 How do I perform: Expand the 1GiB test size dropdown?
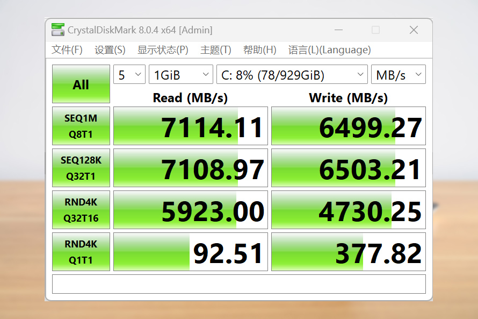coord(181,74)
